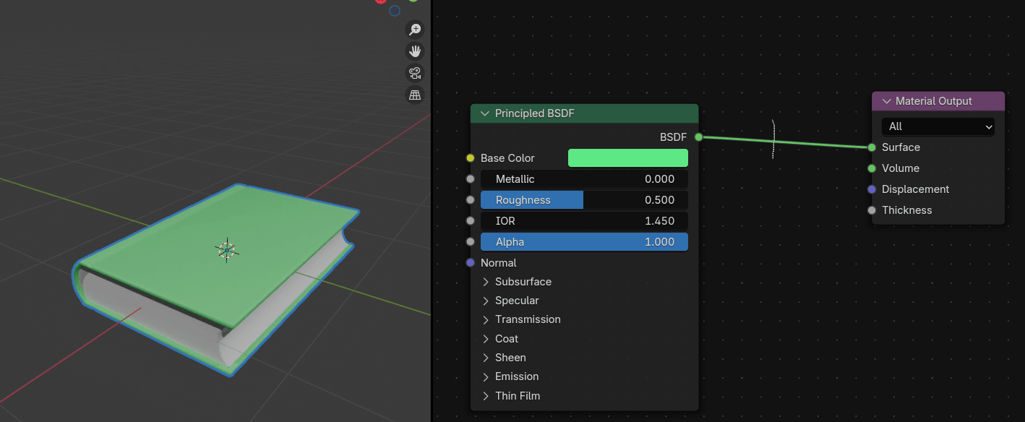Click the Roughness slider
Image resolution: width=1025 pixels, height=422 pixels.
tap(584, 200)
